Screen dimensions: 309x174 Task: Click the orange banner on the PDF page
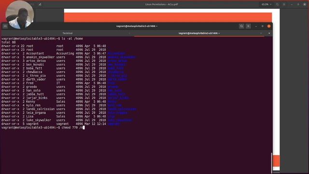168,17
